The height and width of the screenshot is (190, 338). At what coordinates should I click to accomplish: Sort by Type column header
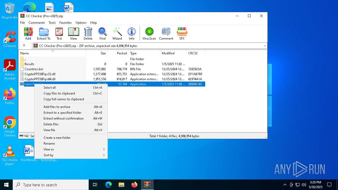pyautogui.click(x=144, y=53)
